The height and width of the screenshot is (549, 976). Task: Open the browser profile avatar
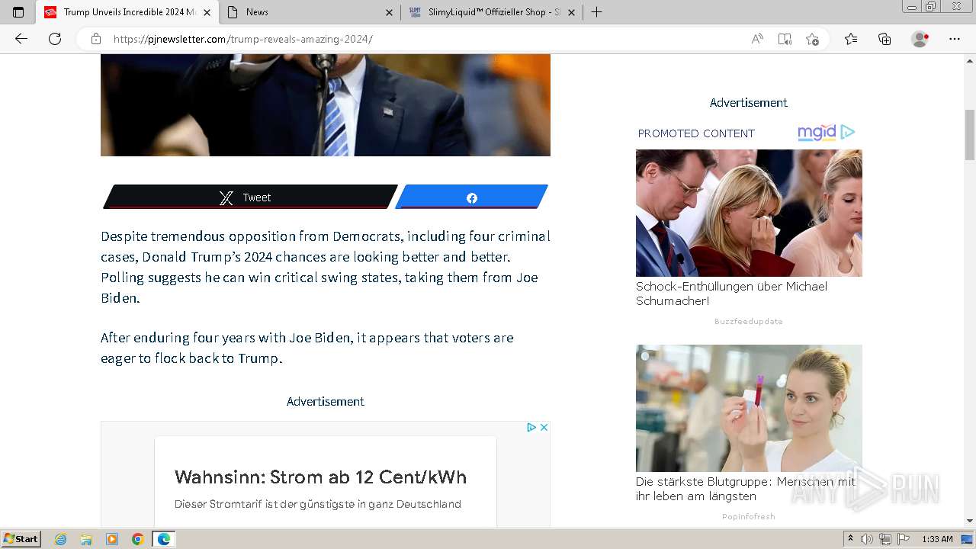(920, 39)
